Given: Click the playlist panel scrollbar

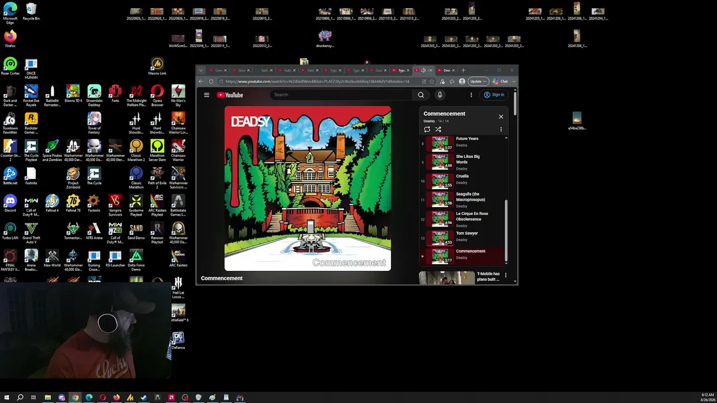Looking at the screenshot, I should click(506, 229).
